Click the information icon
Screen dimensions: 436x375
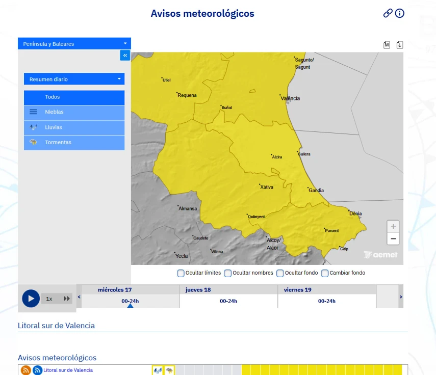point(400,13)
